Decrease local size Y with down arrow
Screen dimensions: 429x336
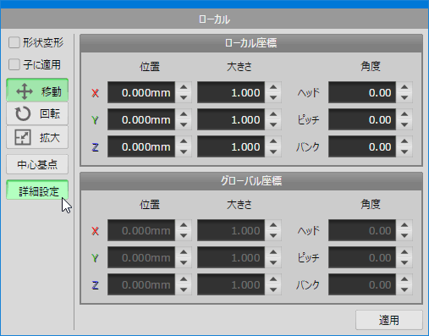click(273, 125)
